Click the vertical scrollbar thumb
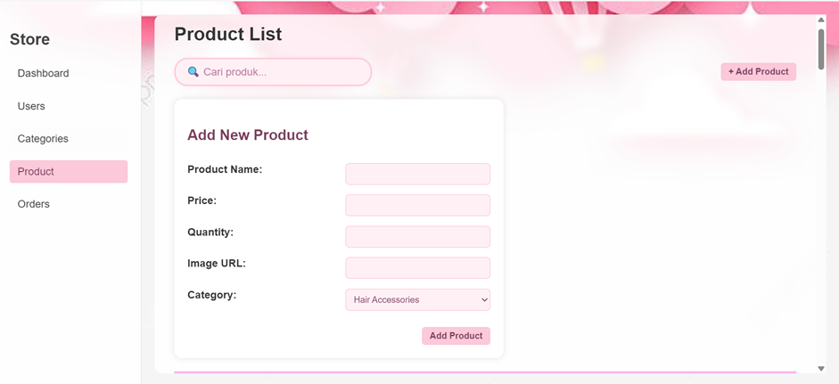The height and width of the screenshot is (384, 839). click(821, 49)
